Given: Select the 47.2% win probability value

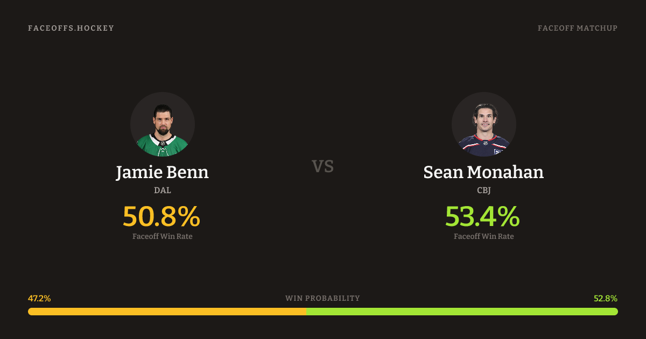Looking at the screenshot, I should pyautogui.click(x=39, y=298).
